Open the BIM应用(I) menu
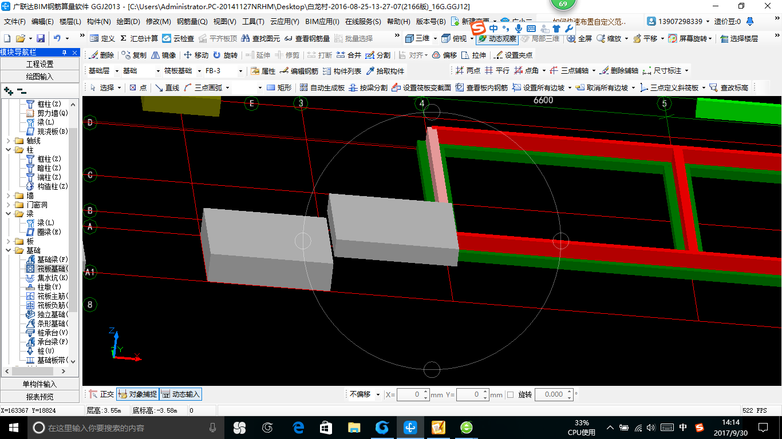The image size is (782, 439). click(322, 22)
